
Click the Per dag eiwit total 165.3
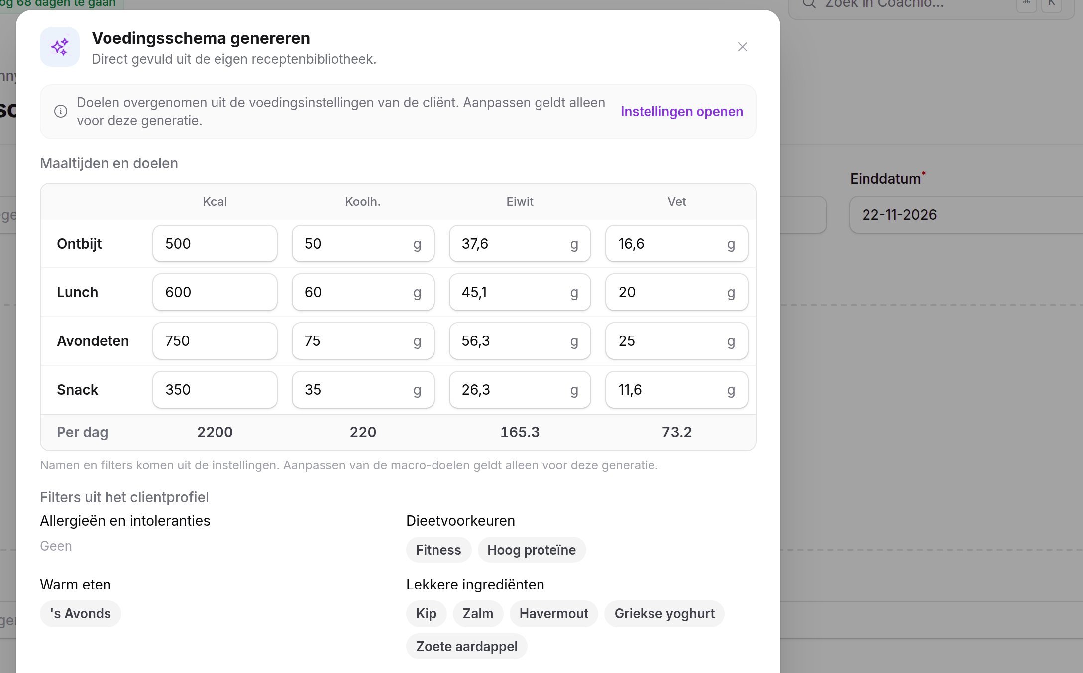520,432
